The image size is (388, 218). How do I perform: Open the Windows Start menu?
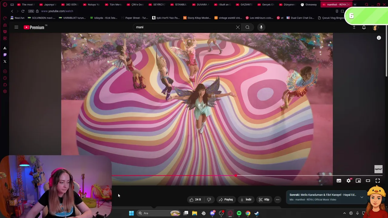tap(131, 213)
